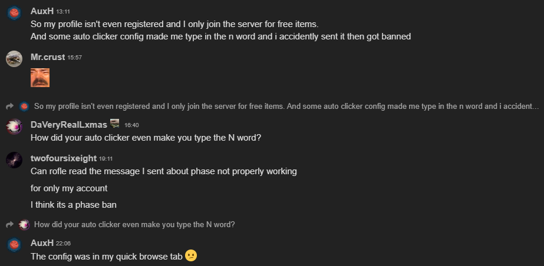Open AuxH's avatar on the 22:06 message
The width and height of the screenshot is (544, 266).
(14, 245)
